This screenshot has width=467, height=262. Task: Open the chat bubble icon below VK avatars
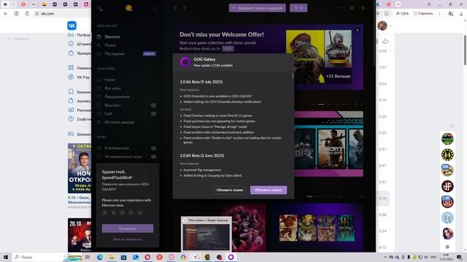(x=447, y=247)
